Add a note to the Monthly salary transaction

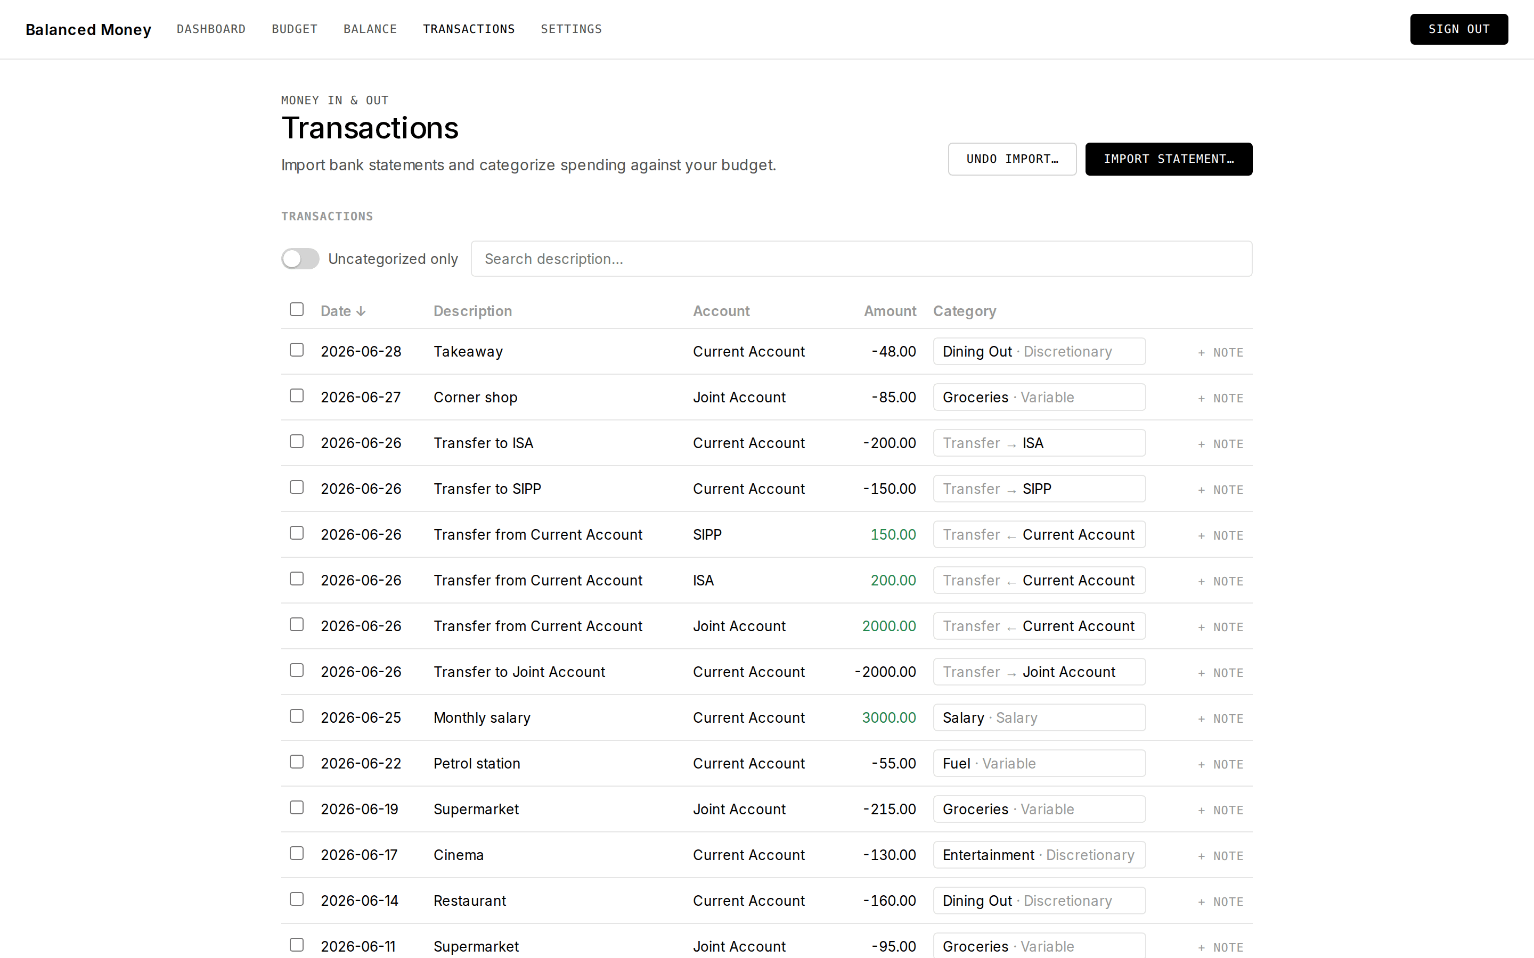[x=1220, y=718]
